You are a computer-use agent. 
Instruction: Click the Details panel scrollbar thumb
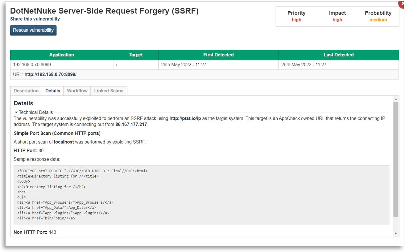pos(396,160)
